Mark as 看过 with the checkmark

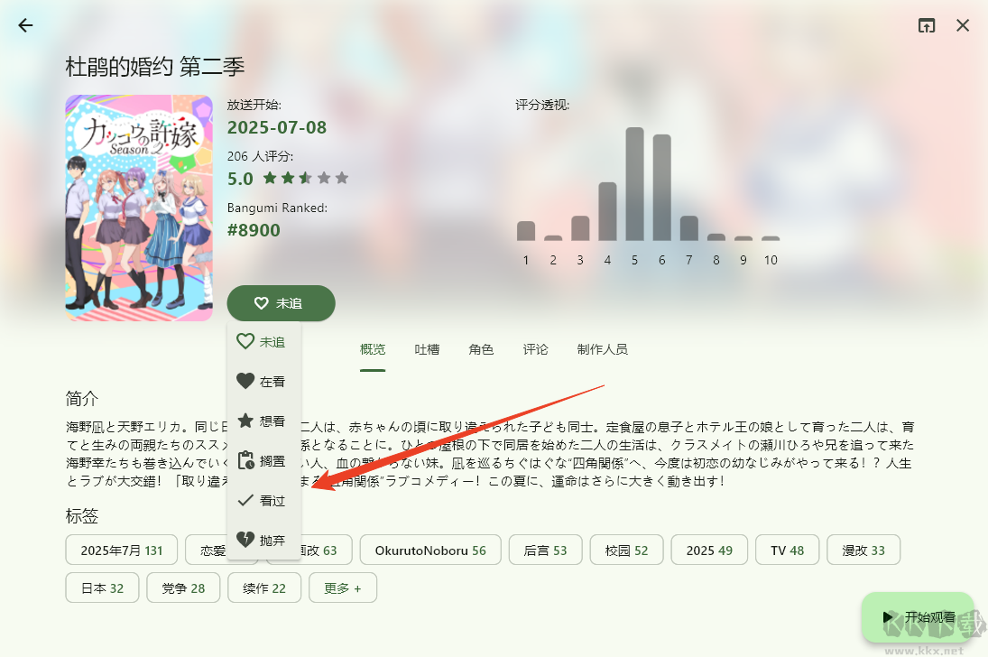click(263, 501)
